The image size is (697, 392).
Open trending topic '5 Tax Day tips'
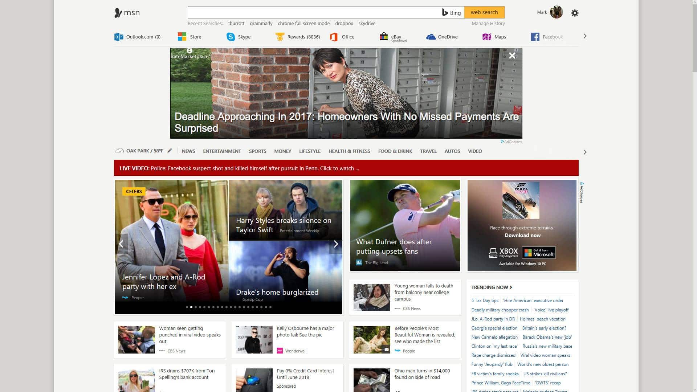coord(485,301)
